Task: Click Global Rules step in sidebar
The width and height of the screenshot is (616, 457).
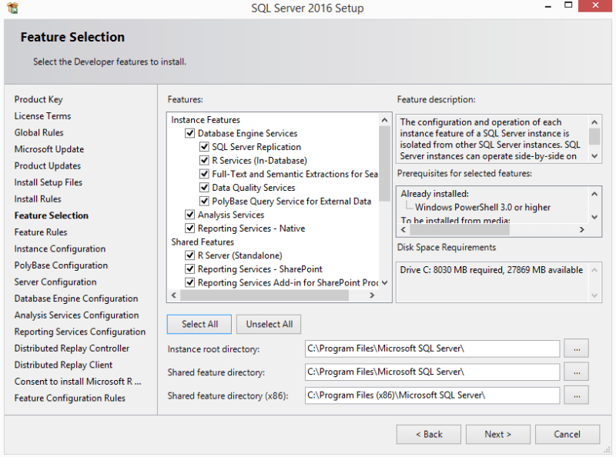Action: pos(39,132)
